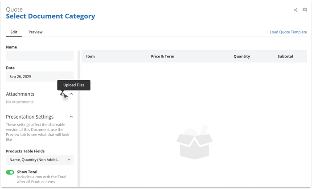The height and width of the screenshot is (189, 312).
Task: Click the Subtotal column header
Action: tap(285, 56)
